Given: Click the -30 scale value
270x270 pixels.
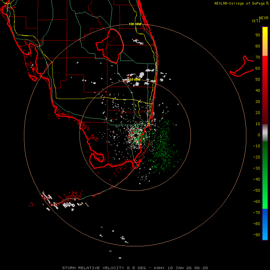Looking at the screenshot, I should point(256,168).
